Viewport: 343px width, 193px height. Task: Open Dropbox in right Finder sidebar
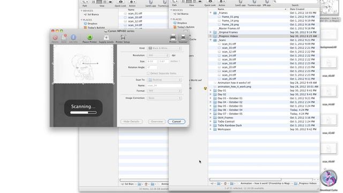(x=182, y=23)
